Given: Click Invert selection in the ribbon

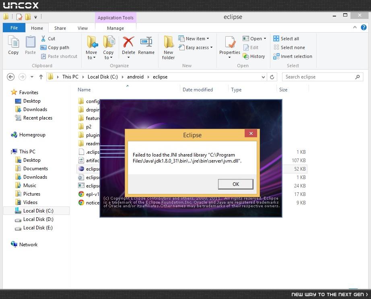Looking at the screenshot, I should click(x=293, y=56).
